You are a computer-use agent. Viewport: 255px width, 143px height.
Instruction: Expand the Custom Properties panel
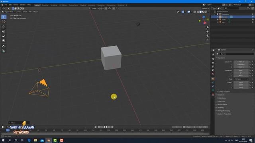point(224,114)
